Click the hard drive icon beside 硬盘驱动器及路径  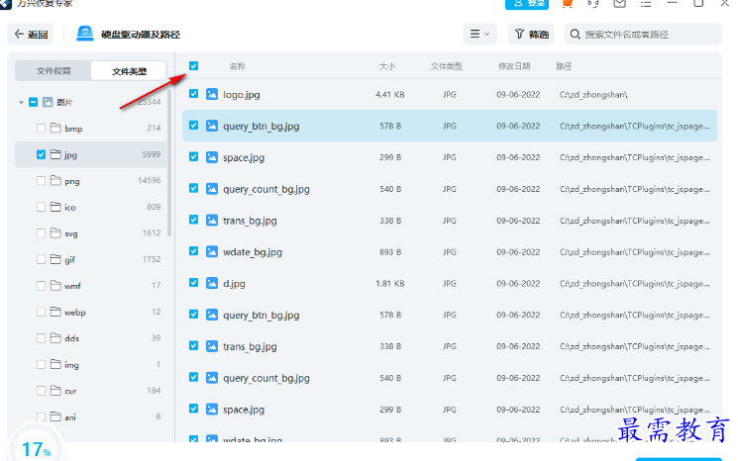tap(86, 35)
